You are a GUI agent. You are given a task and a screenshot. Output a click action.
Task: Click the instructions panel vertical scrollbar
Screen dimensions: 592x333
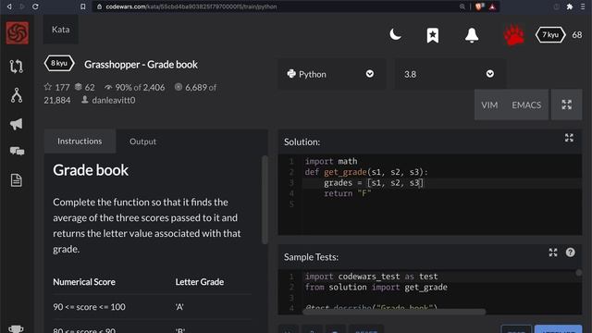[265, 200]
